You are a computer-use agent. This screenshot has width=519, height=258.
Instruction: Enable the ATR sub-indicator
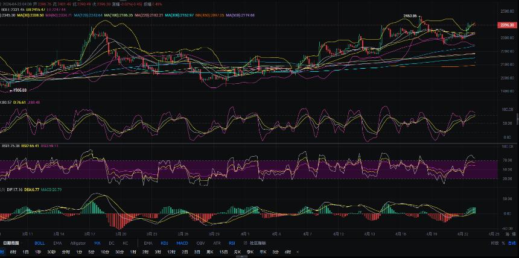pyautogui.click(x=217, y=243)
